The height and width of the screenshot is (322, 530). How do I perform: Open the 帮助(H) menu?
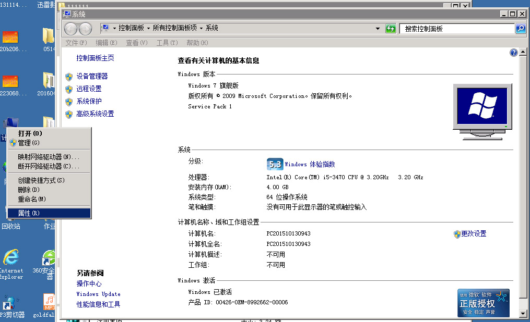coord(197,43)
